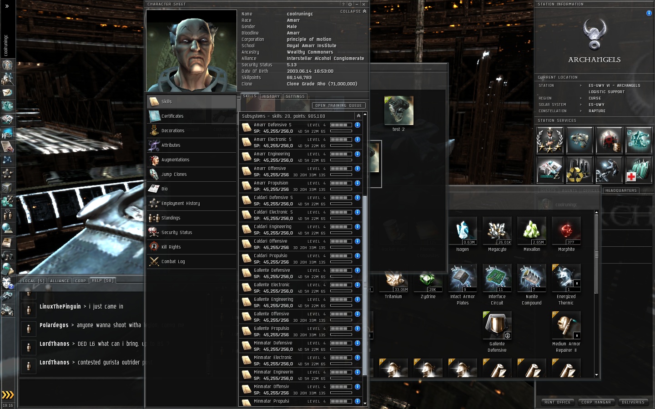Open the Reprocessing Plant recycle icon
Viewport: 655px width, 409px height.
coord(579,170)
